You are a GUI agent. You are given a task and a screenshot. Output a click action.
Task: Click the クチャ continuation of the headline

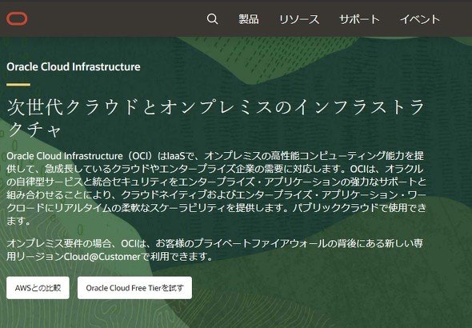34,130
